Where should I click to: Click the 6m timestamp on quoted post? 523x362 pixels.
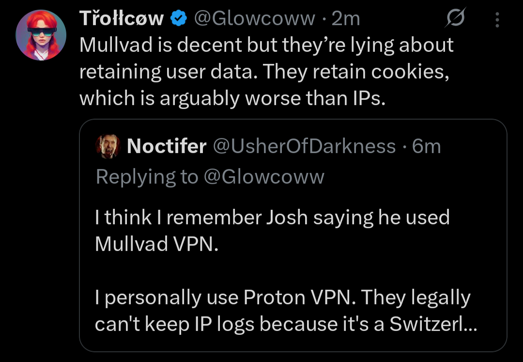pyautogui.click(x=426, y=146)
